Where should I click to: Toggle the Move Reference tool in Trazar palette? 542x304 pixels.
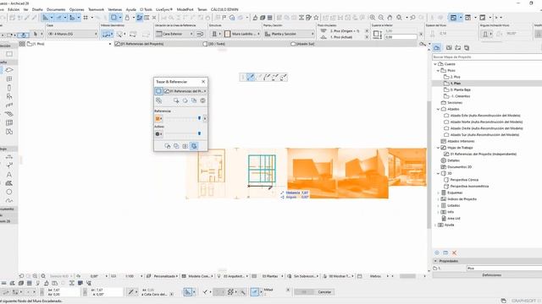coord(176,100)
